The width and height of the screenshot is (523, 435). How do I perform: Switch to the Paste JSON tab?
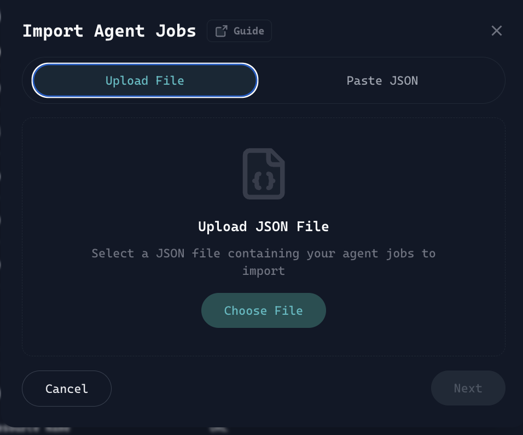[x=382, y=81]
